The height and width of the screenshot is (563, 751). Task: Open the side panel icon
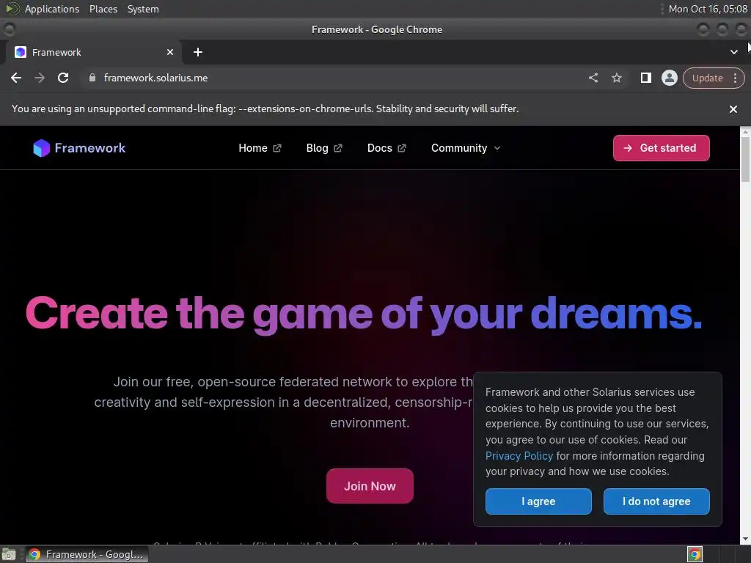pyautogui.click(x=645, y=78)
